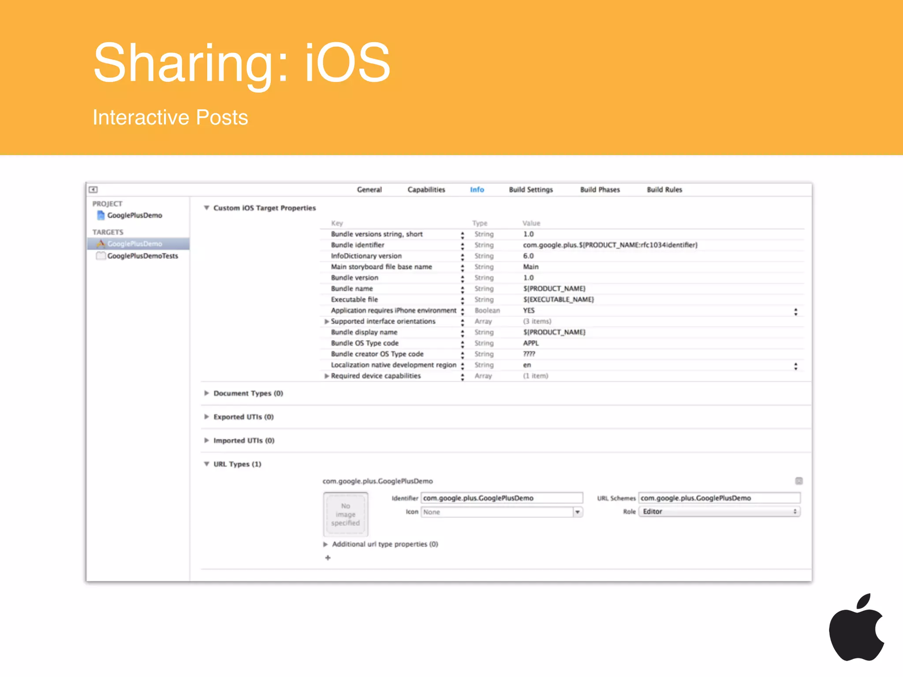
Task: Change YES boolean value via stepper
Action: point(796,312)
